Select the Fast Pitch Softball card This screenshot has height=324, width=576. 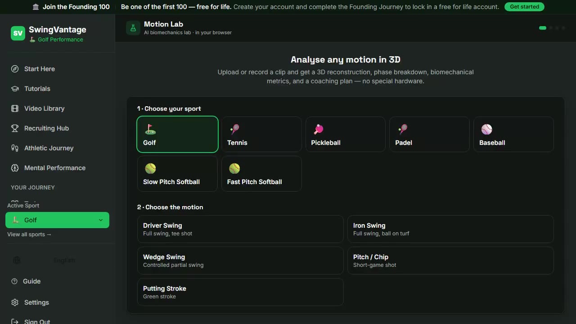(x=261, y=174)
